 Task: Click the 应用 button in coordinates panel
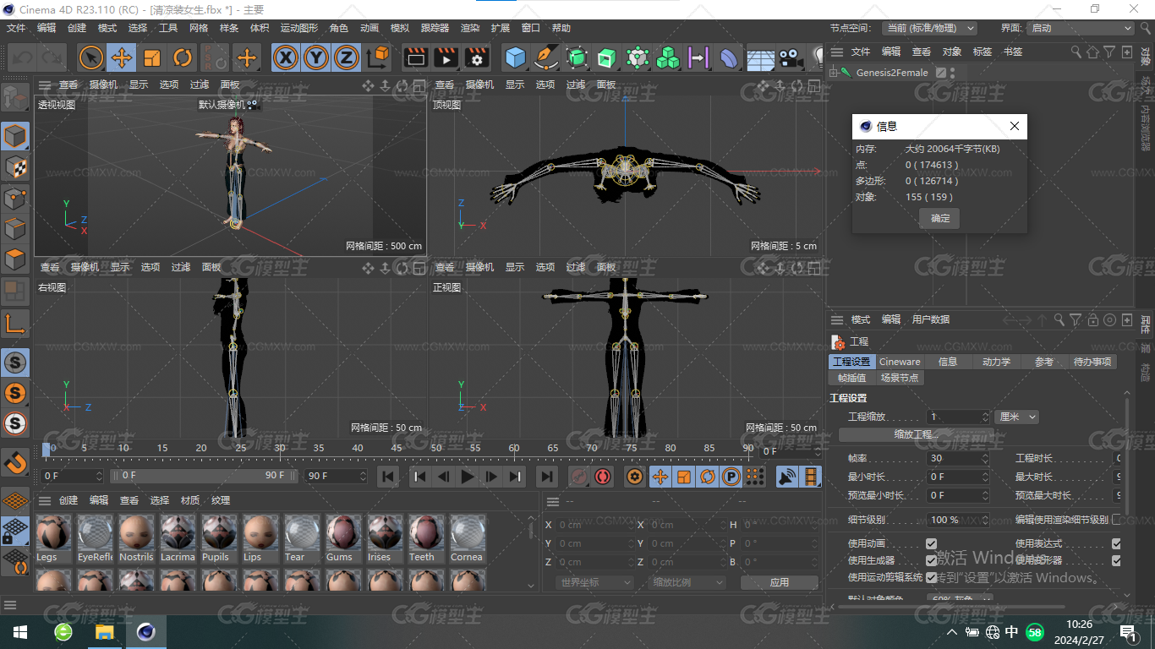pos(779,582)
